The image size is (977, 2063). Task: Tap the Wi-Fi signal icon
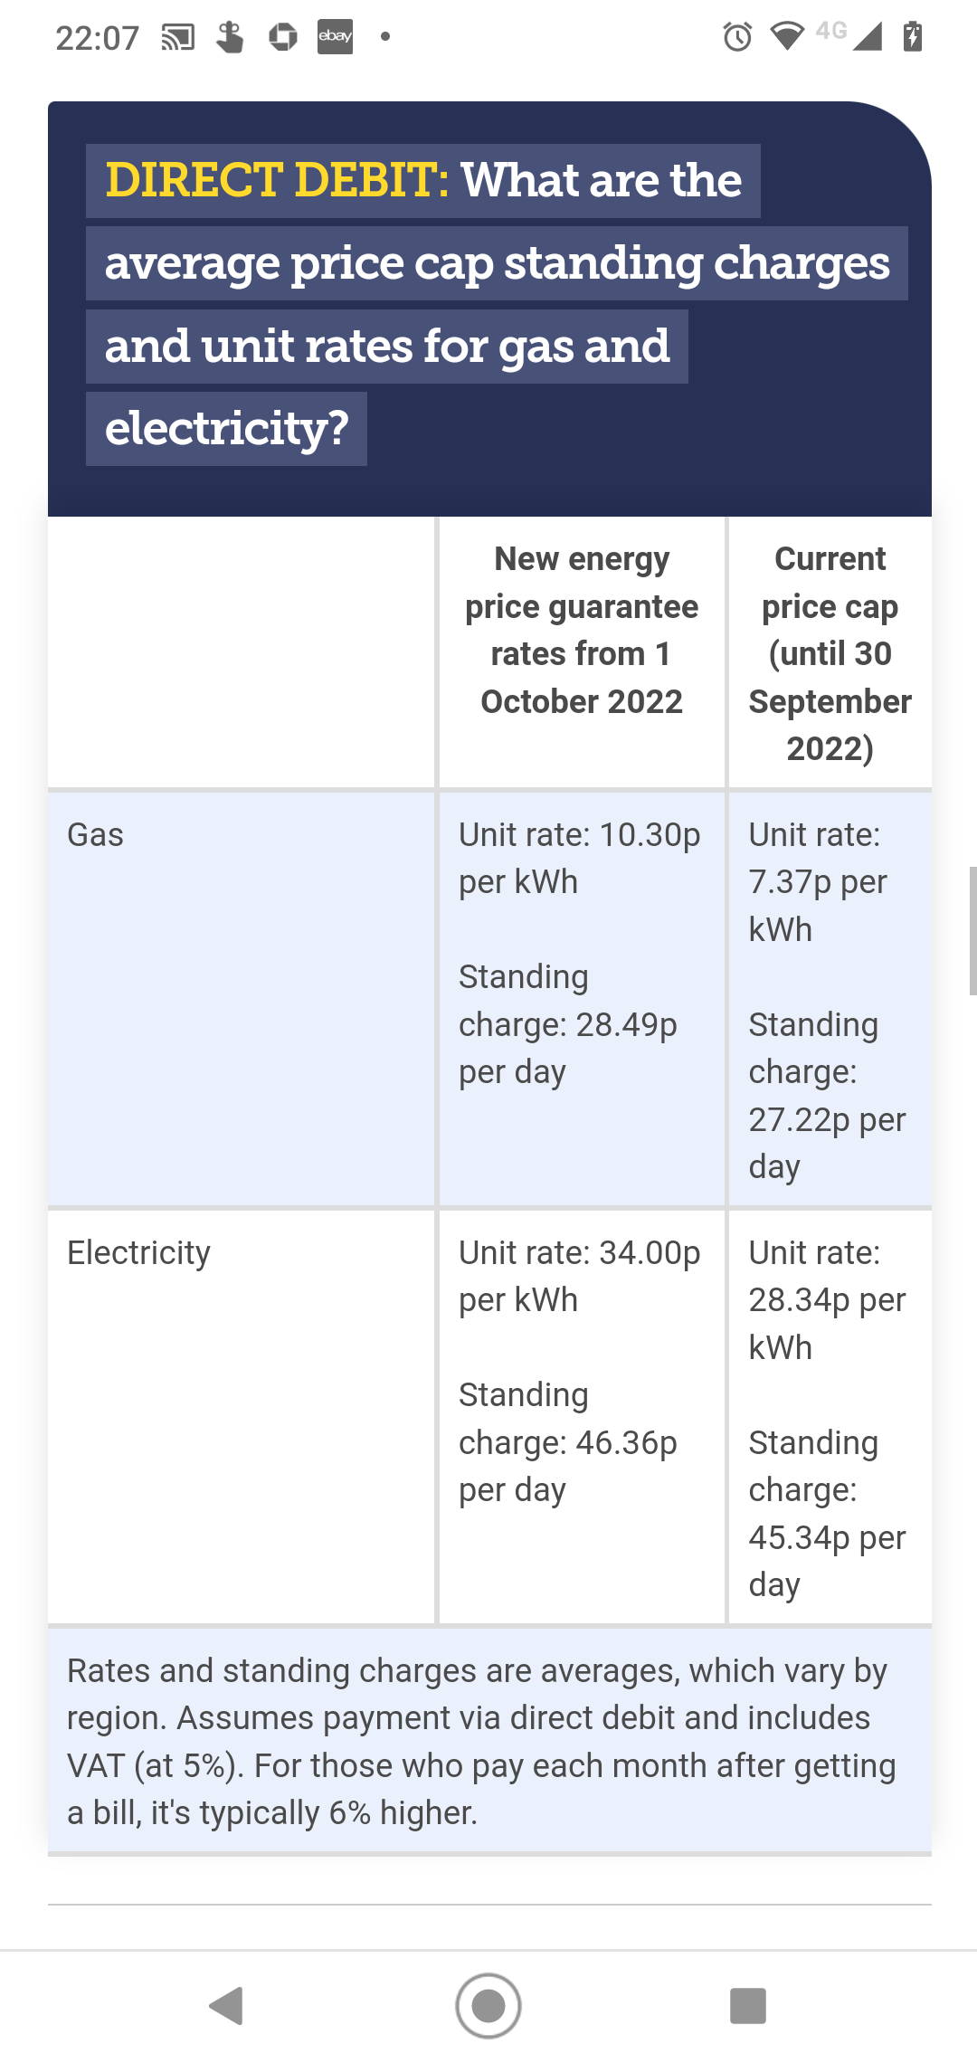pyautogui.click(x=787, y=36)
